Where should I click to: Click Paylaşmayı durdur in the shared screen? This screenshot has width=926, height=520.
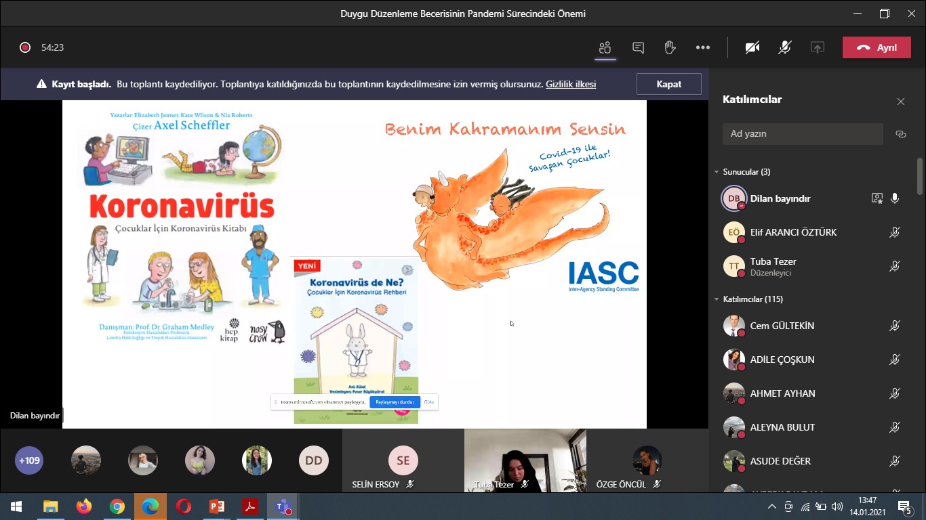pyautogui.click(x=395, y=402)
